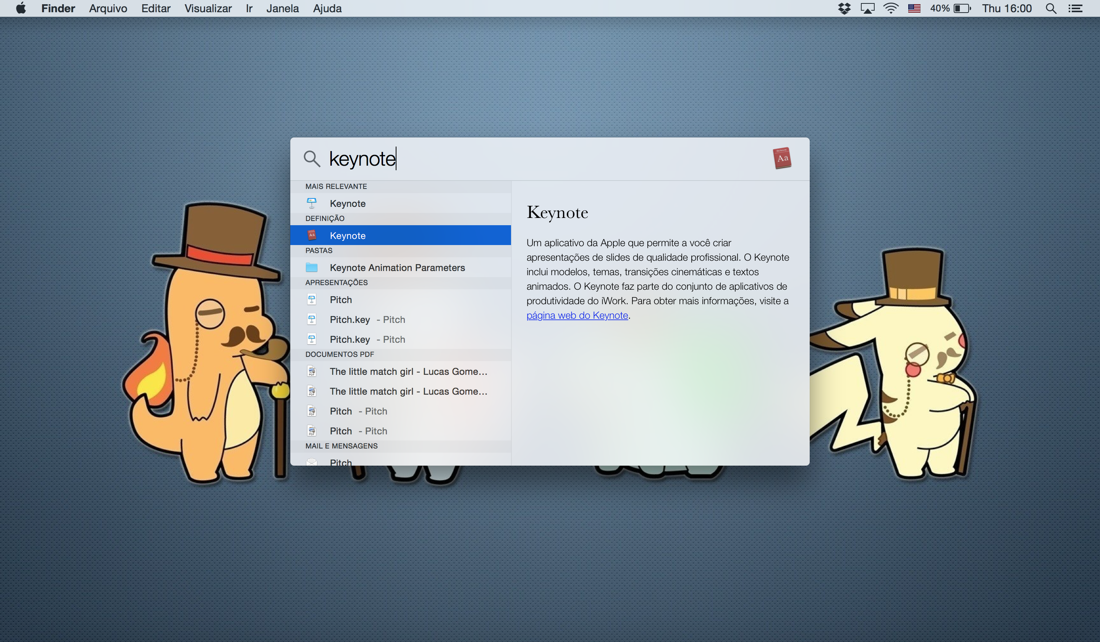Open the Wi-Fi status menu
Image resolution: width=1100 pixels, height=642 pixels.
(x=890, y=8)
